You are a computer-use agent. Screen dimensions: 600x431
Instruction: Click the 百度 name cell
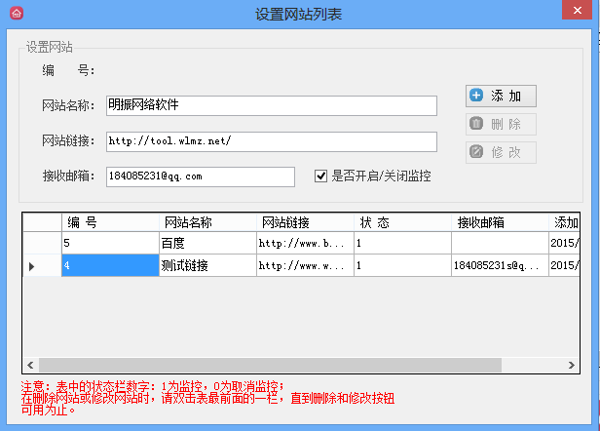click(x=207, y=243)
